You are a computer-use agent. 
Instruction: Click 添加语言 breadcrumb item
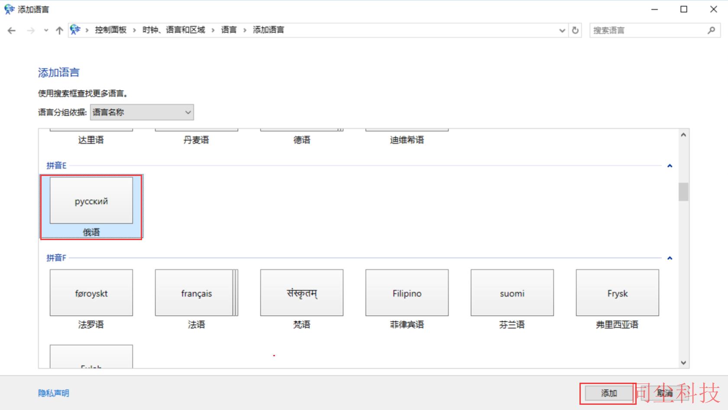(x=269, y=30)
